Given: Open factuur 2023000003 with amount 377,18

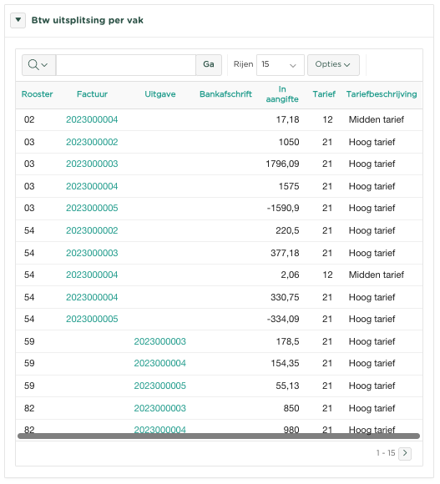Looking at the screenshot, I should [92, 253].
